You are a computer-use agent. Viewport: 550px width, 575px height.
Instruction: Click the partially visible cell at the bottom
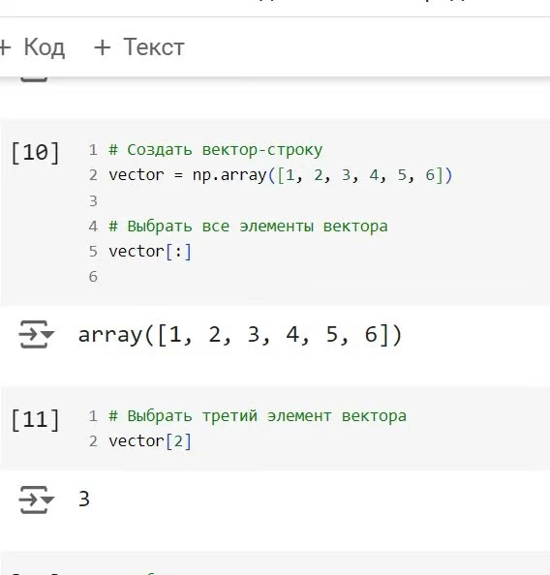pyautogui.click(x=275, y=563)
